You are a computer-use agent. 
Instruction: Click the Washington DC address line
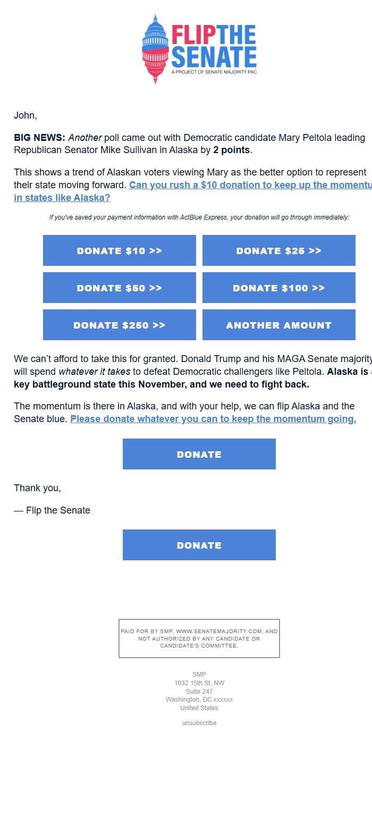pyautogui.click(x=199, y=700)
